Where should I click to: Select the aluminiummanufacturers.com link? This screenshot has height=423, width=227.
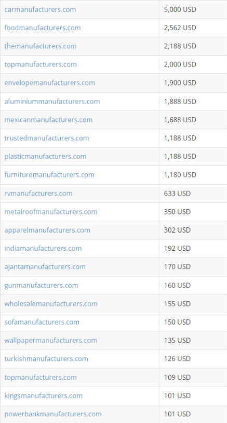click(52, 101)
